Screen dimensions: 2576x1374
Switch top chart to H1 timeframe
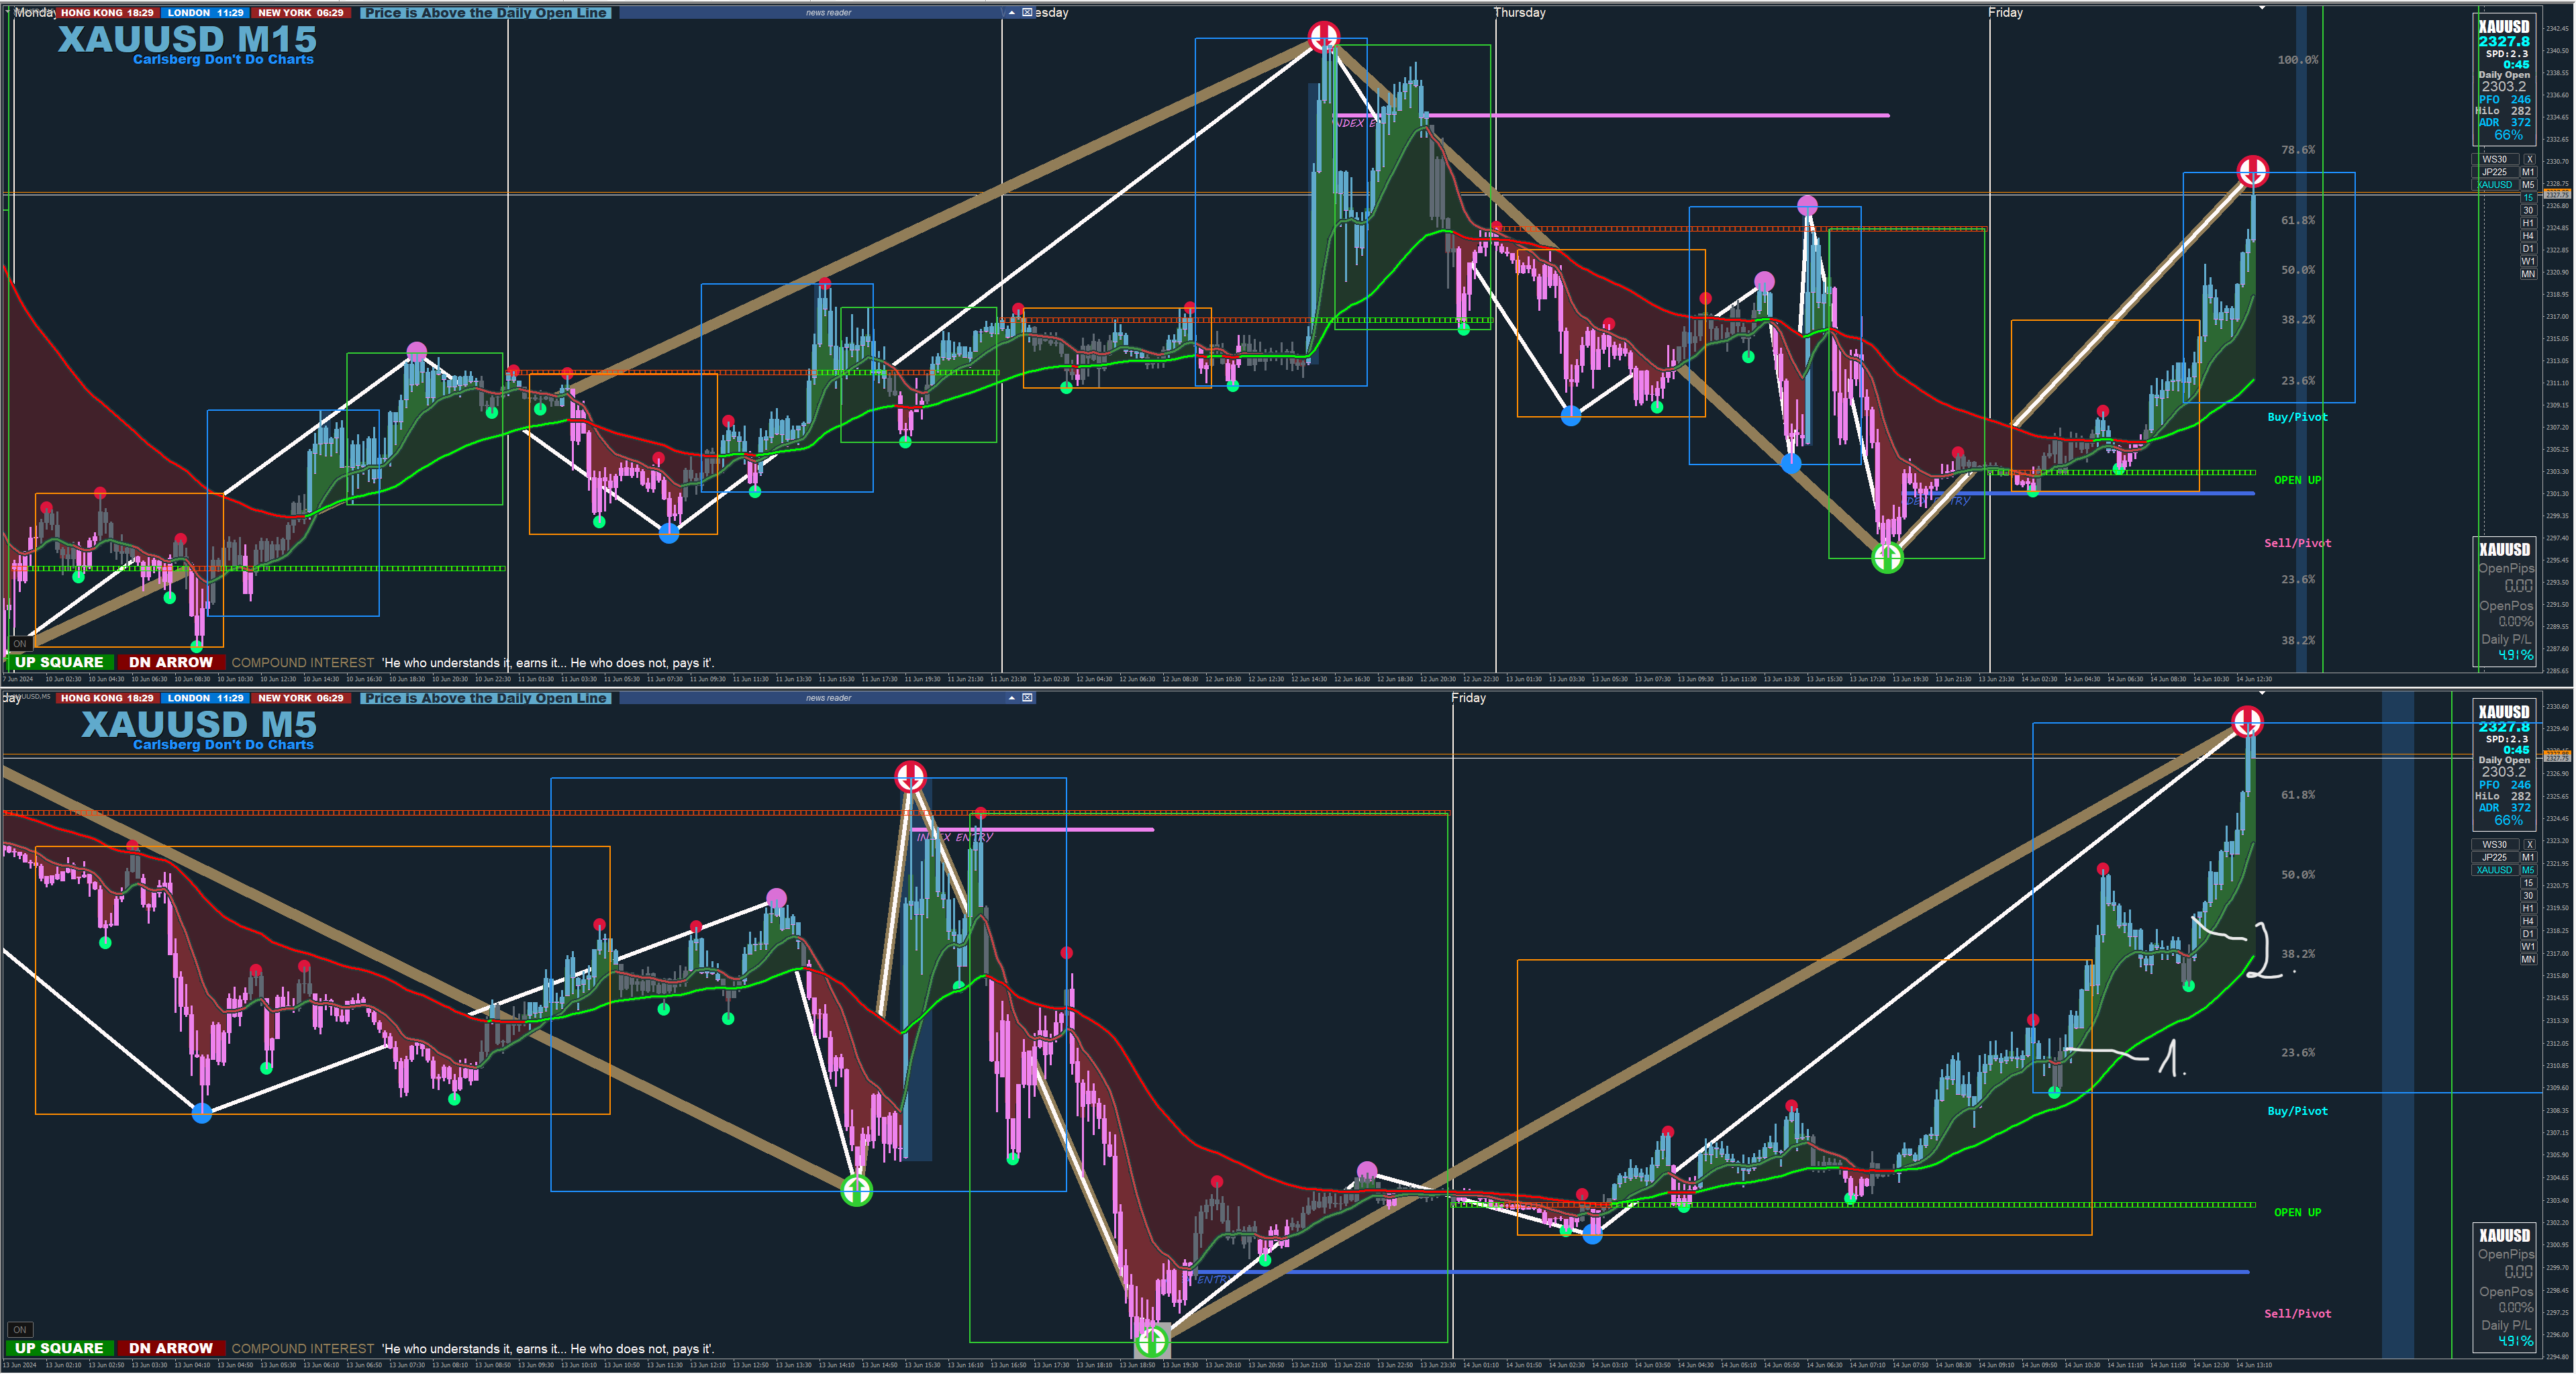pos(2528,223)
